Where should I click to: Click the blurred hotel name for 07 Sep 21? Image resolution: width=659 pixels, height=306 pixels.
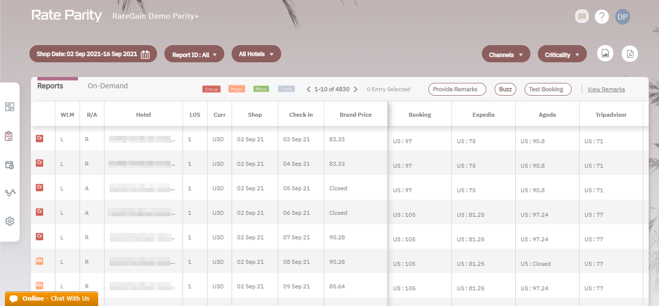click(x=142, y=237)
